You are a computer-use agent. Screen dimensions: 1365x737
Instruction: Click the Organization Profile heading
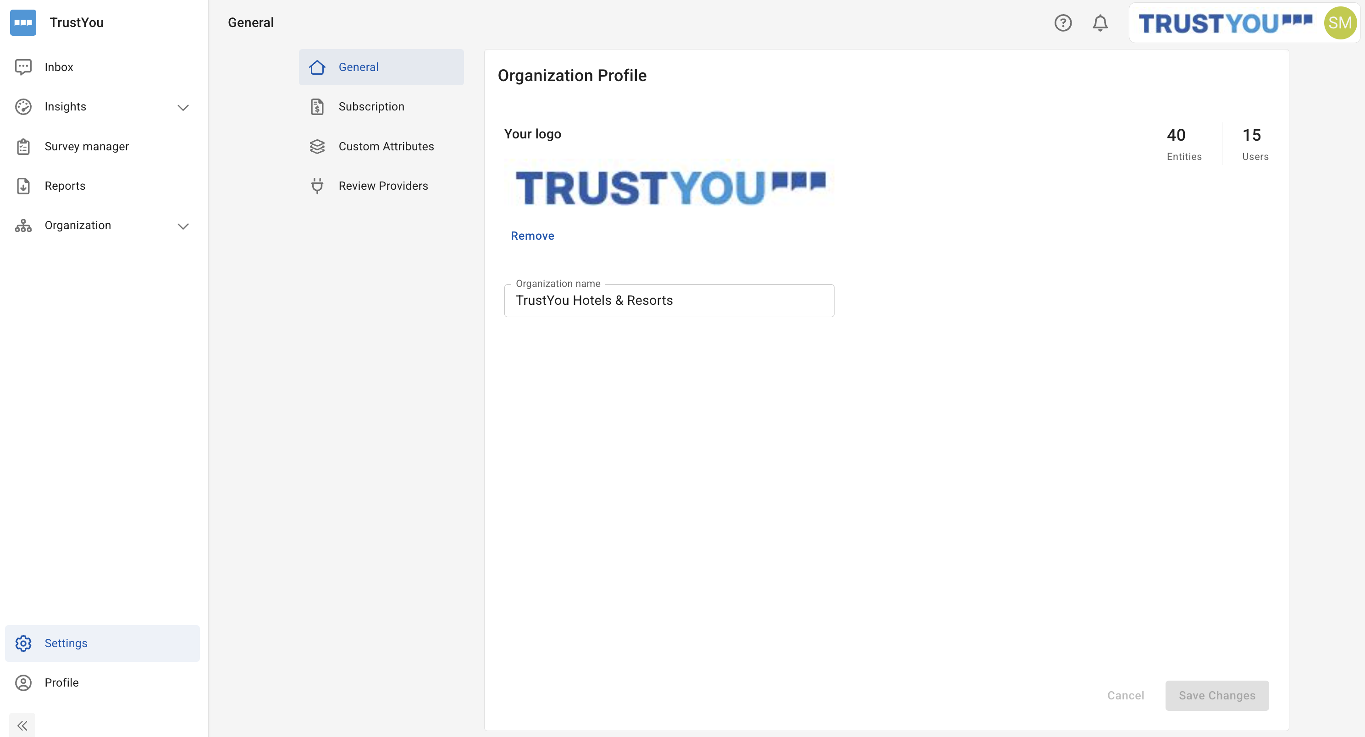point(572,76)
